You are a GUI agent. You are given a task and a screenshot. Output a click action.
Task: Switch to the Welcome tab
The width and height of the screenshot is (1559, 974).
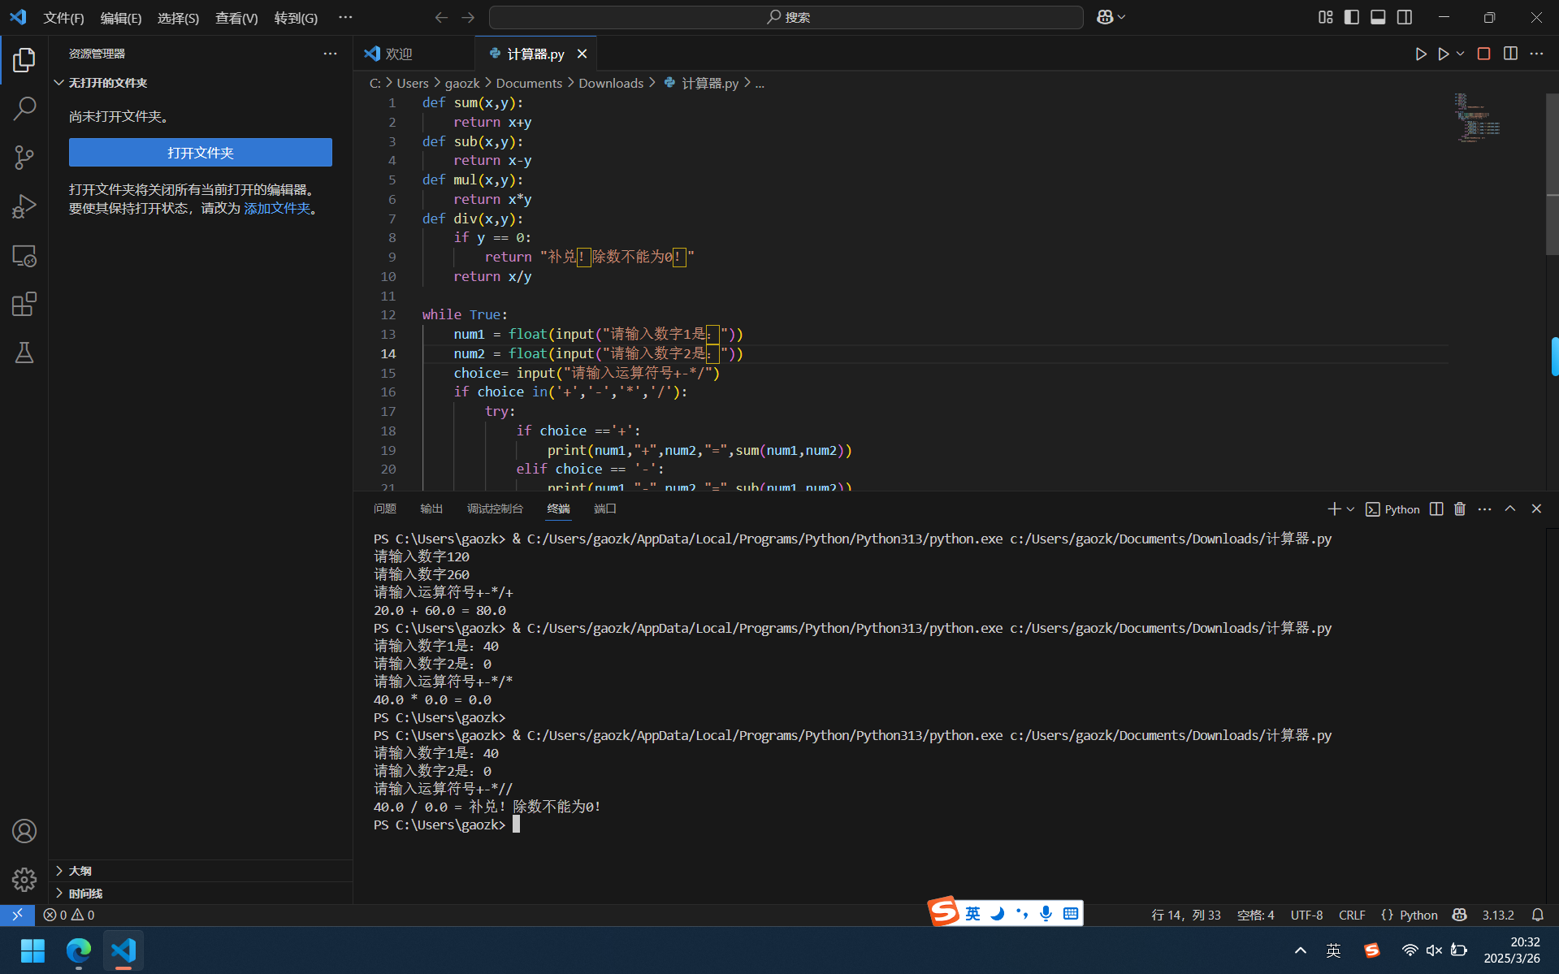[398, 54]
